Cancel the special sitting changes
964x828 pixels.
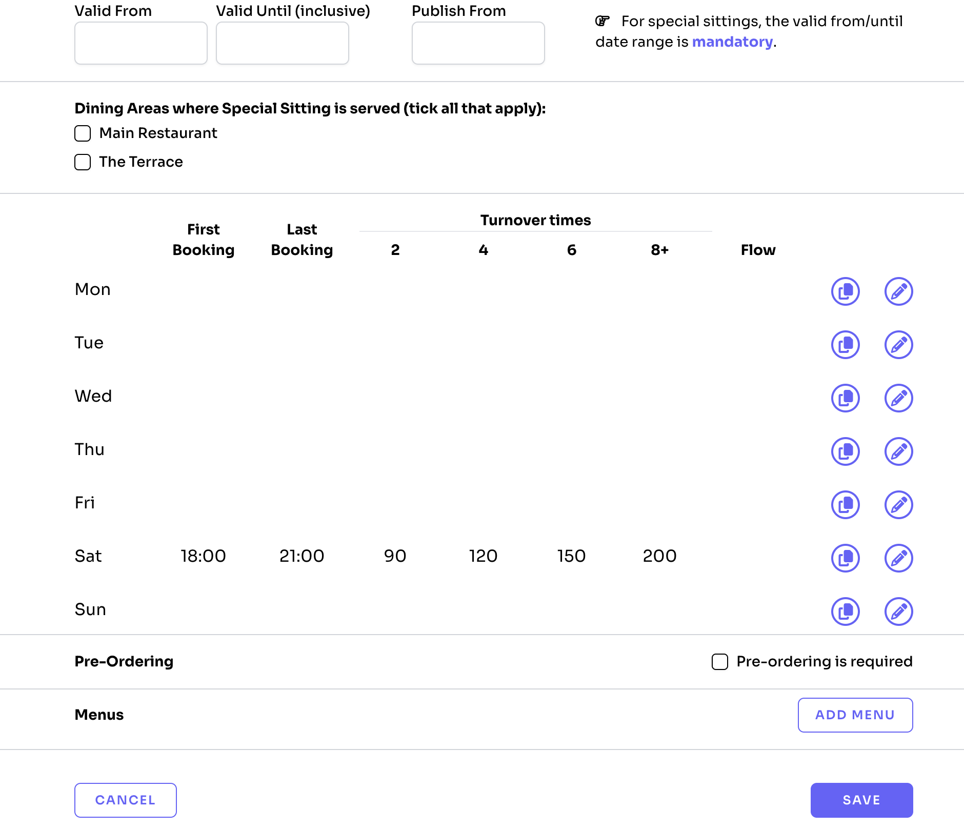coord(126,800)
